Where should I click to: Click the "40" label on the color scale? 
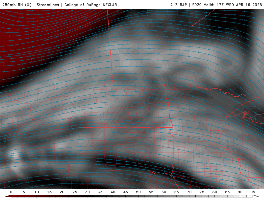(x=113, y=192)
